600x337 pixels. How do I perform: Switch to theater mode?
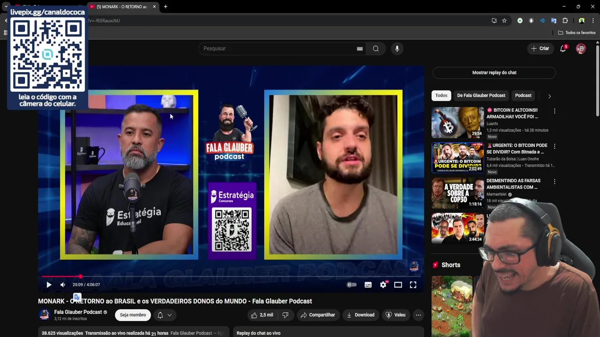tap(398, 285)
